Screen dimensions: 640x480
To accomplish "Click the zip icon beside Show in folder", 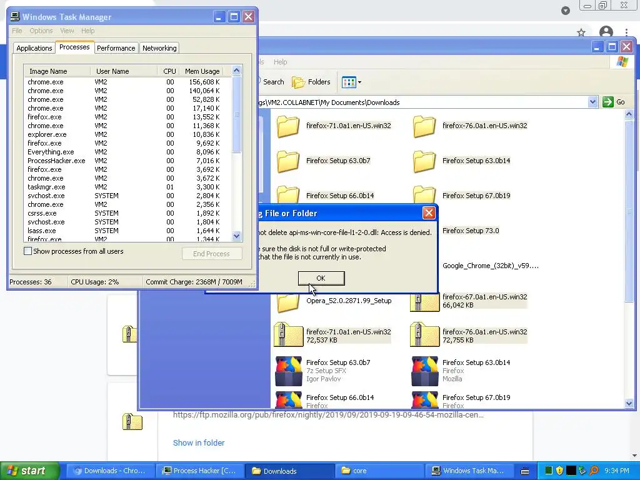I will [132, 422].
